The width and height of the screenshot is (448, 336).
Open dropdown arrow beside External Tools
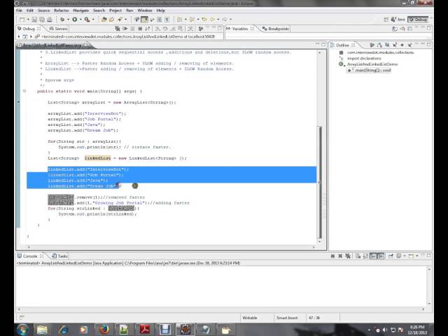pos(93,20)
